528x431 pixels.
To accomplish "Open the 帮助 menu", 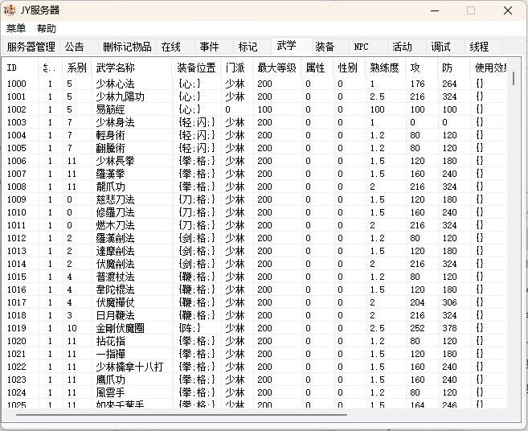I will point(47,28).
